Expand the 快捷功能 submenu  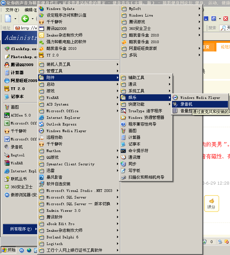pyautogui.click(x=145, y=104)
